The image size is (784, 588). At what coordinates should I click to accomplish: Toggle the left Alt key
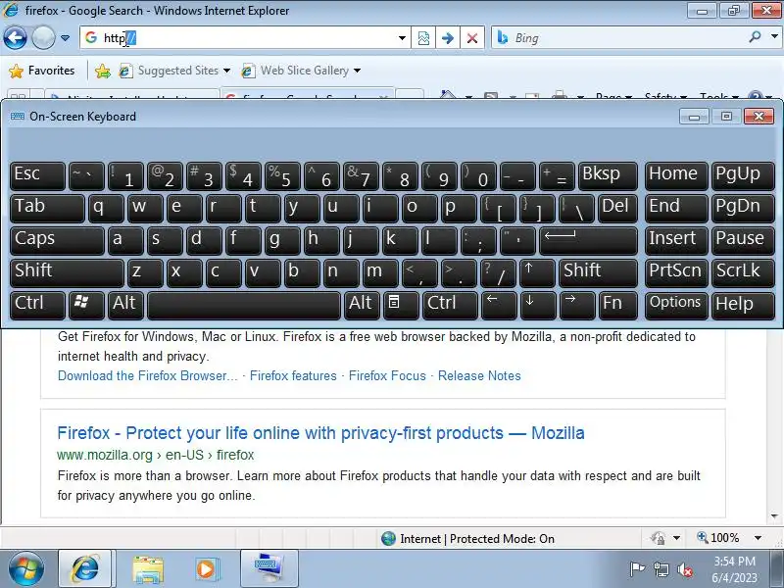click(x=125, y=305)
